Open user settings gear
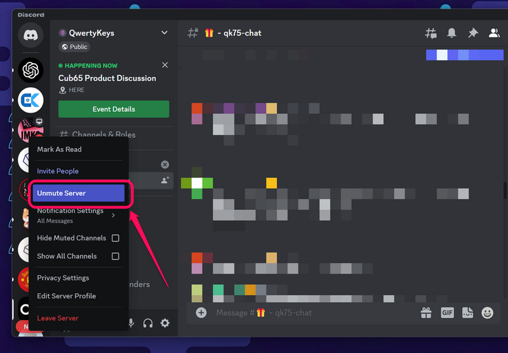508x353 pixels. 165,323
